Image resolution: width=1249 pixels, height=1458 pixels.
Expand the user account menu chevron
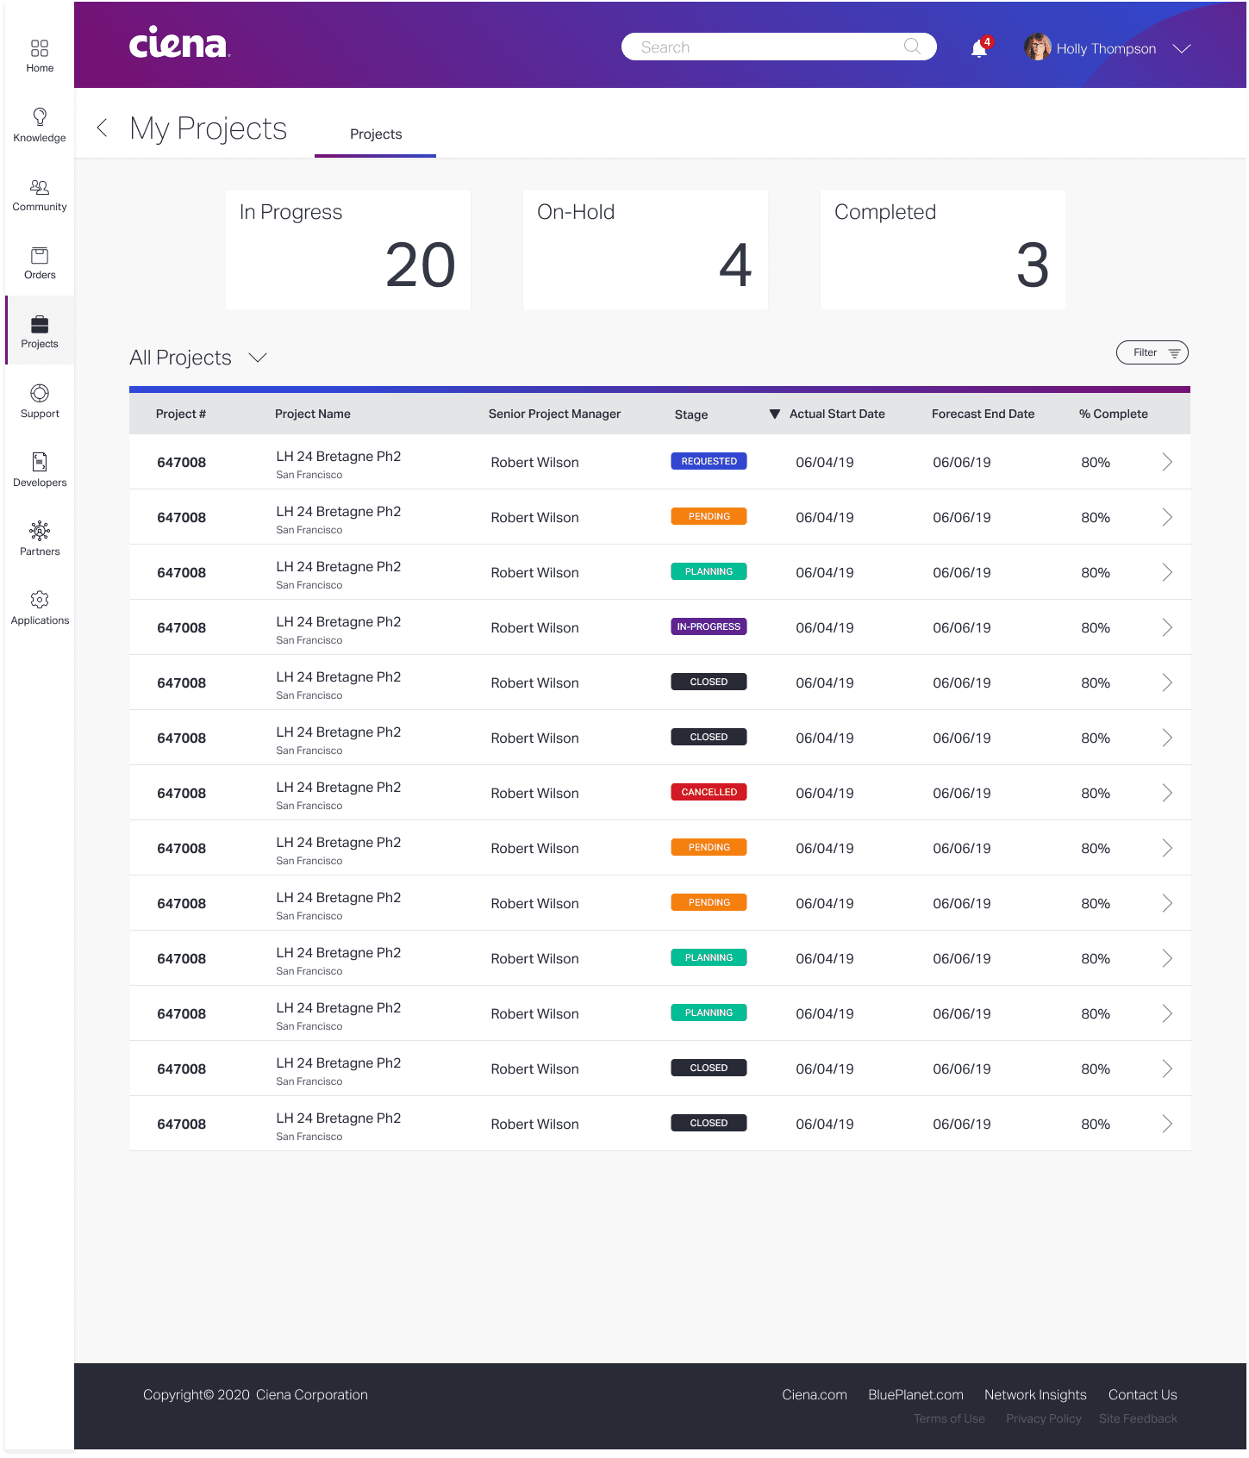click(1182, 49)
